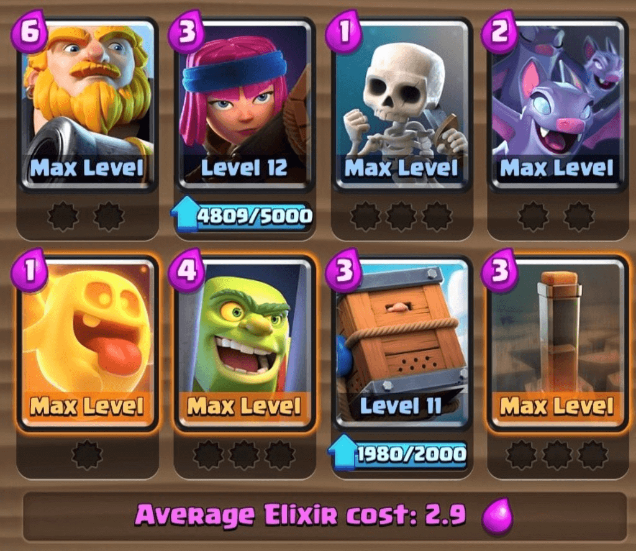Tap the Skeletons card

[402, 105]
